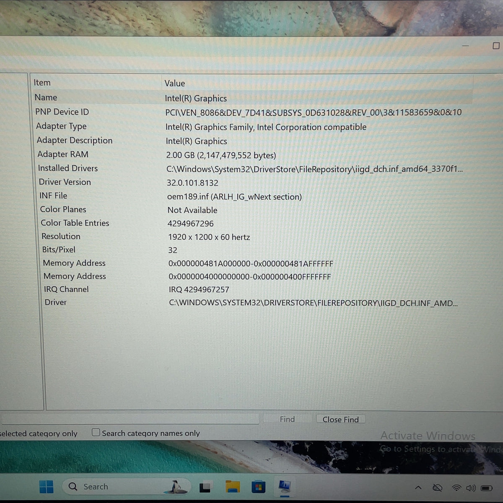Viewport: 503px width, 503px height.
Task: Minimize the System Information window
Action: pyautogui.click(x=465, y=46)
